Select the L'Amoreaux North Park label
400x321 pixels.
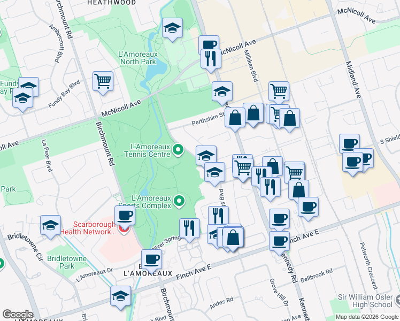point(138,58)
